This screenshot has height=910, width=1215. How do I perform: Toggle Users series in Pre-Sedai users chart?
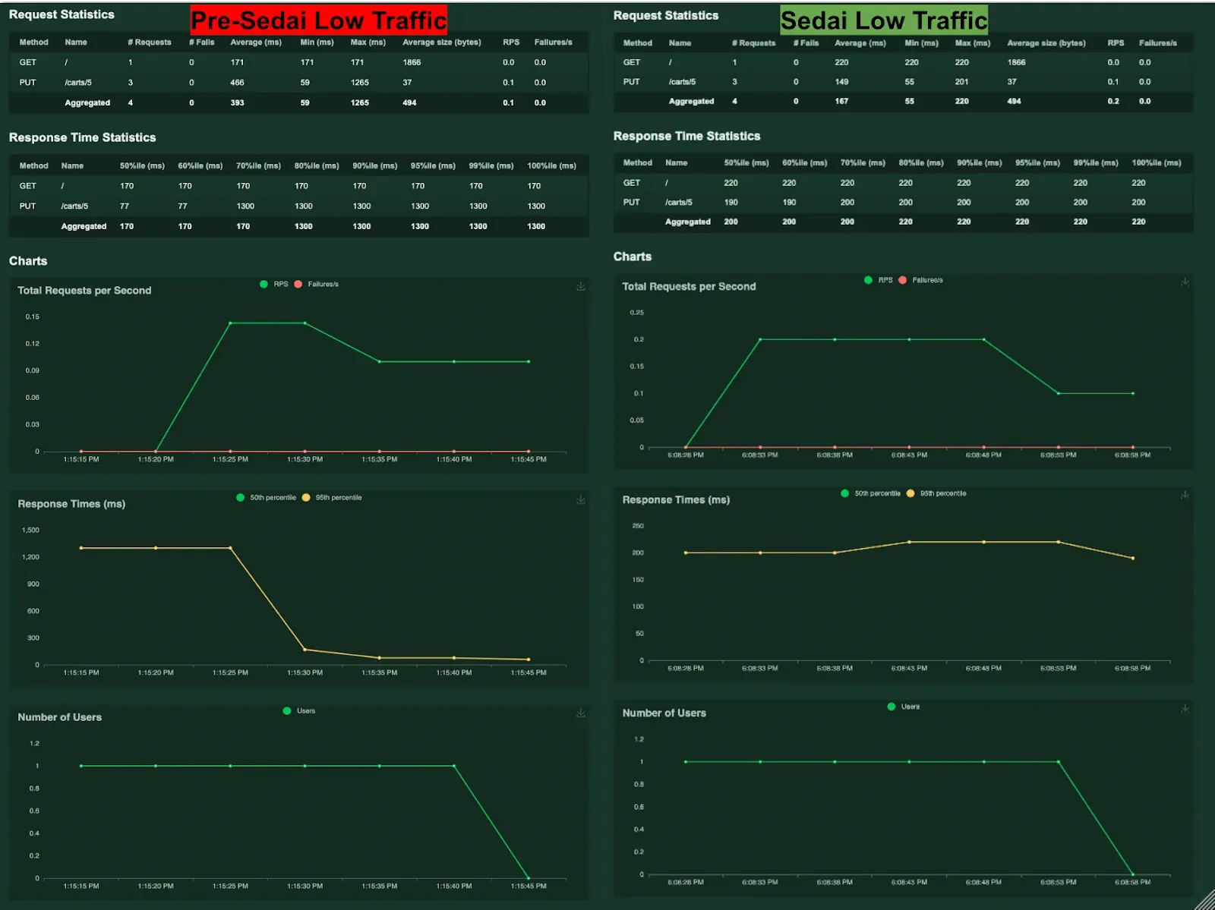pos(299,711)
